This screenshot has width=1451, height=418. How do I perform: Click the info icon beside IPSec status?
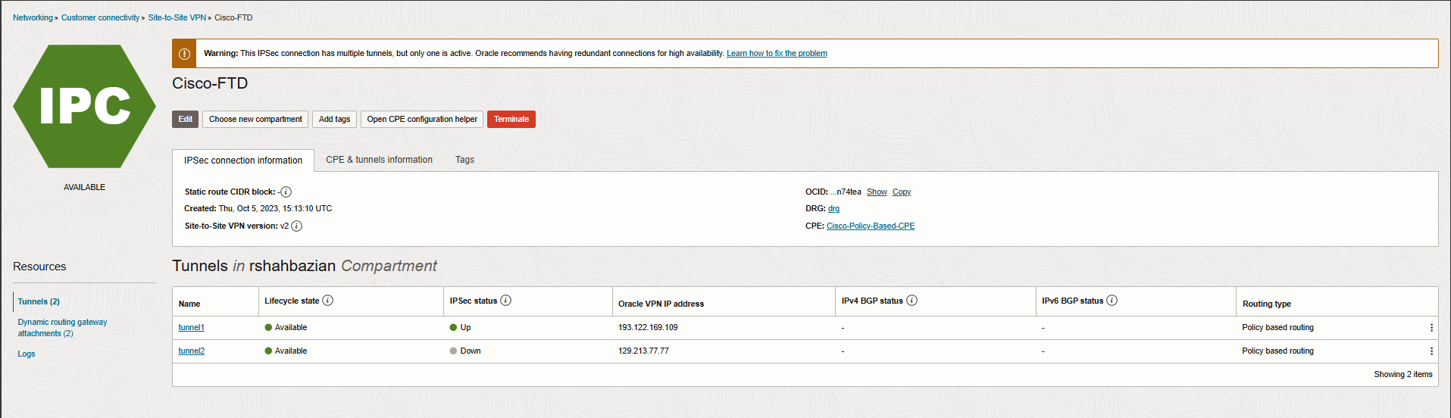pyautogui.click(x=505, y=301)
